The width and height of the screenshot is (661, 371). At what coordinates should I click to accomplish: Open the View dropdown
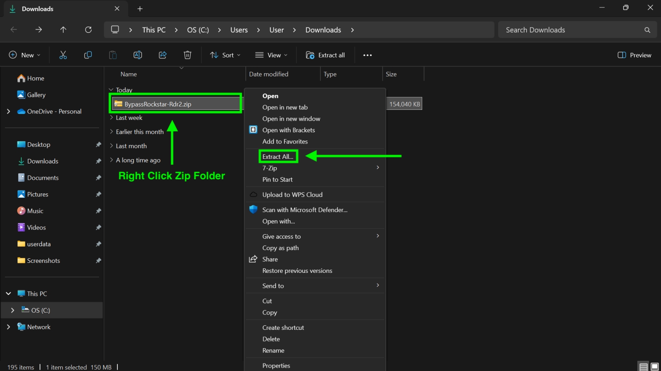[x=271, y=55]
